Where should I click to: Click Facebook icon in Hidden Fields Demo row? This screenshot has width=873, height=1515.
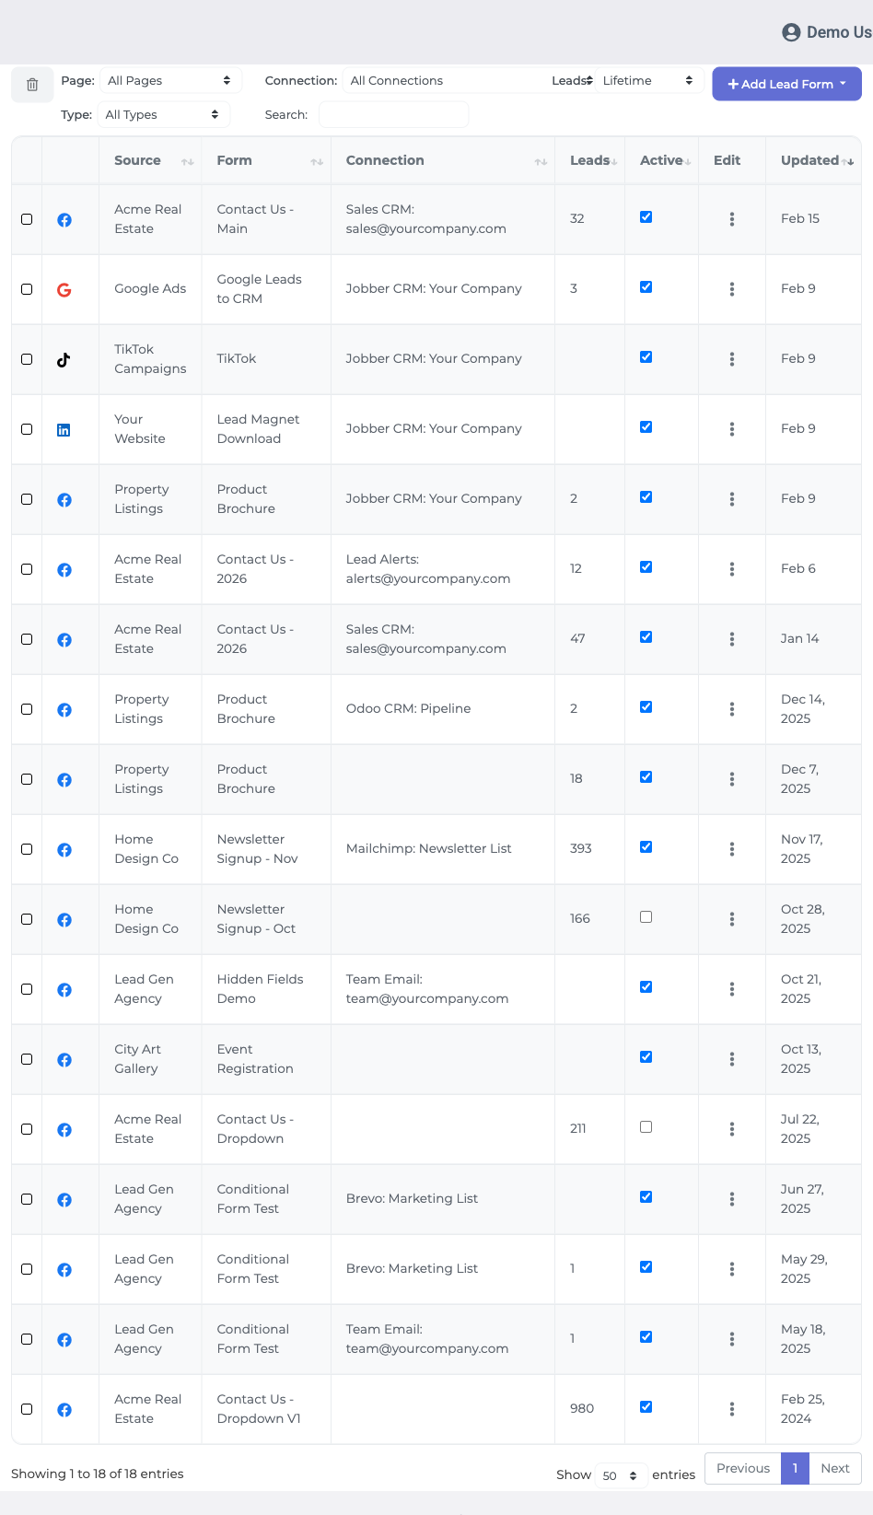pyautogui.click(x=64, y=990)
